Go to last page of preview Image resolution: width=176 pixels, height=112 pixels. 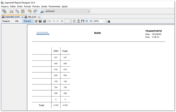pyautogui.click(x=62, y=21)
